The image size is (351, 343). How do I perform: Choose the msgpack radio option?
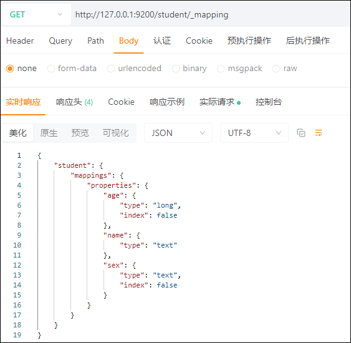[221, 69]
